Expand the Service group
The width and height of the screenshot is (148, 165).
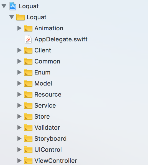click(19, 105)
